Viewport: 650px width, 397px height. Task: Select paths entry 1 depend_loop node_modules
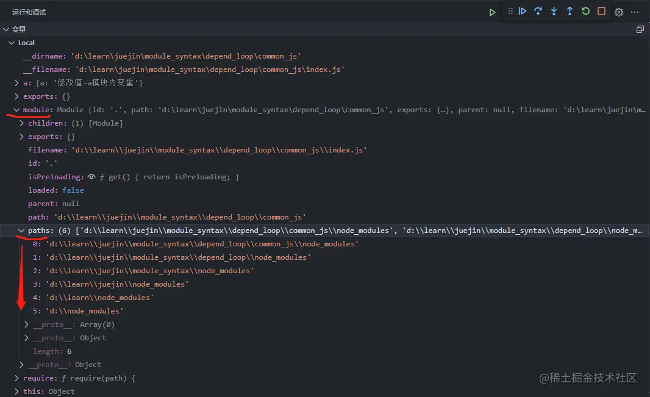tap(325, 257)
